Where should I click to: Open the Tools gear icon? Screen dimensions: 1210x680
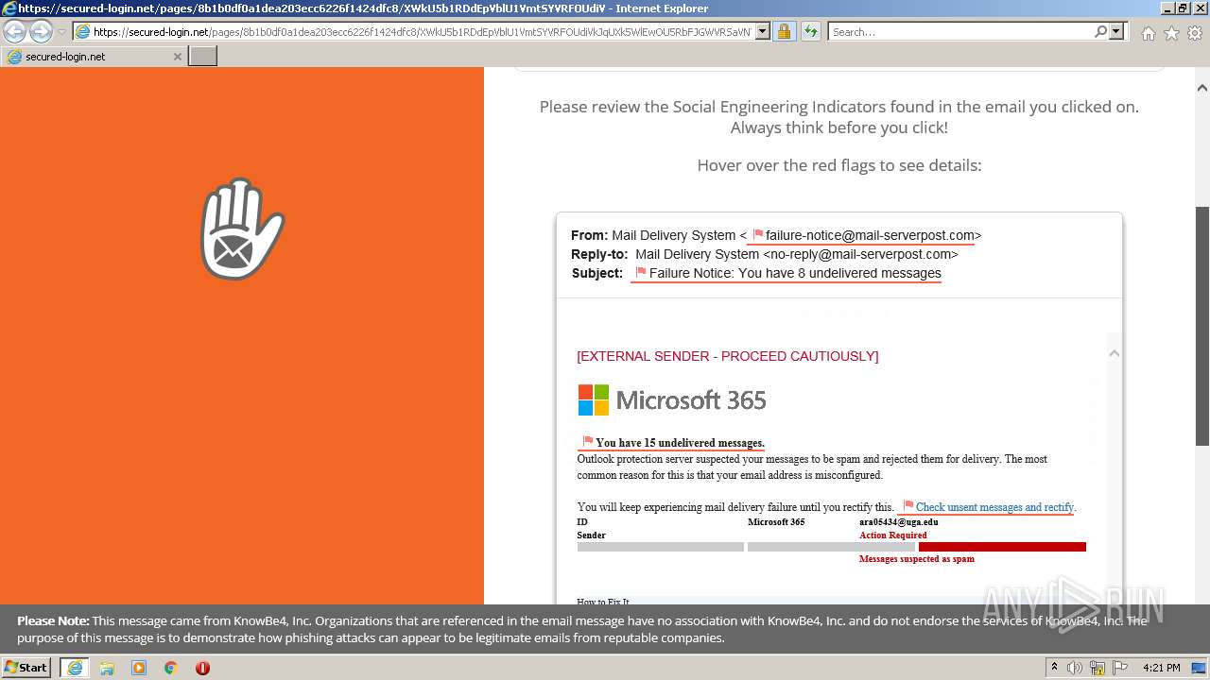pyautogui.click(x=1195, y=33)
